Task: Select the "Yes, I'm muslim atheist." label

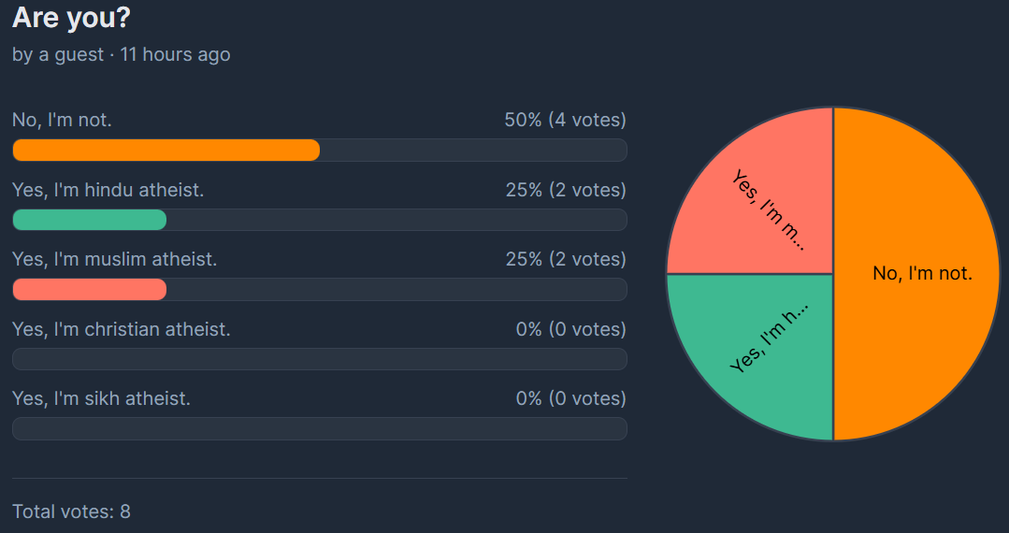Action: coord(114,259)
